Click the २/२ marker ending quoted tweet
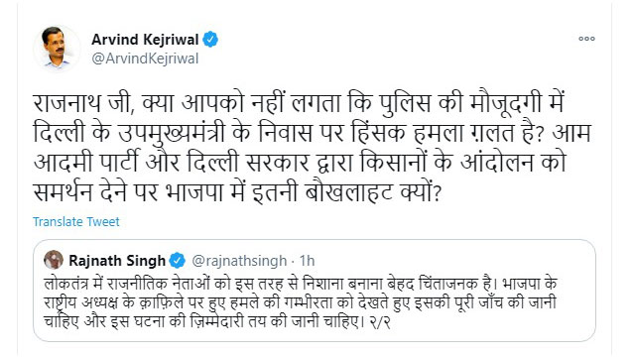This screenshot has height=357, width=635. (380, 322)
